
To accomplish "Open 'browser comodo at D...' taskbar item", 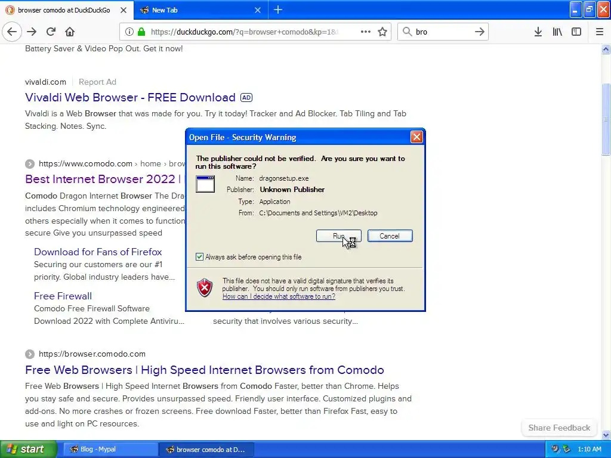I will (x=206, y=449).
